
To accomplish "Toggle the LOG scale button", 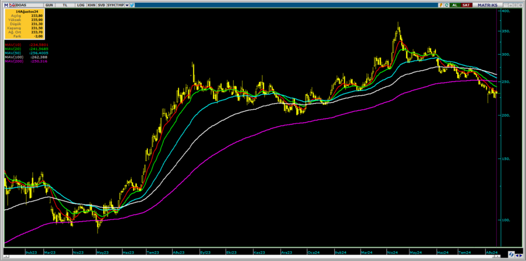I will tap(81, 5).
